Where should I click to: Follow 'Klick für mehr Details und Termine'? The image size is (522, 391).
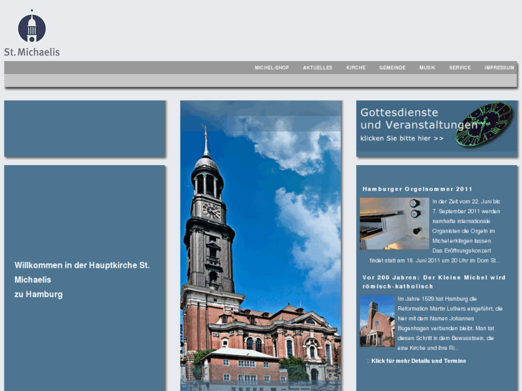(418, 361)
